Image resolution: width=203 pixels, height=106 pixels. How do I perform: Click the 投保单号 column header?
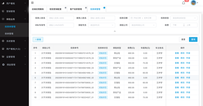click(74, 48)
